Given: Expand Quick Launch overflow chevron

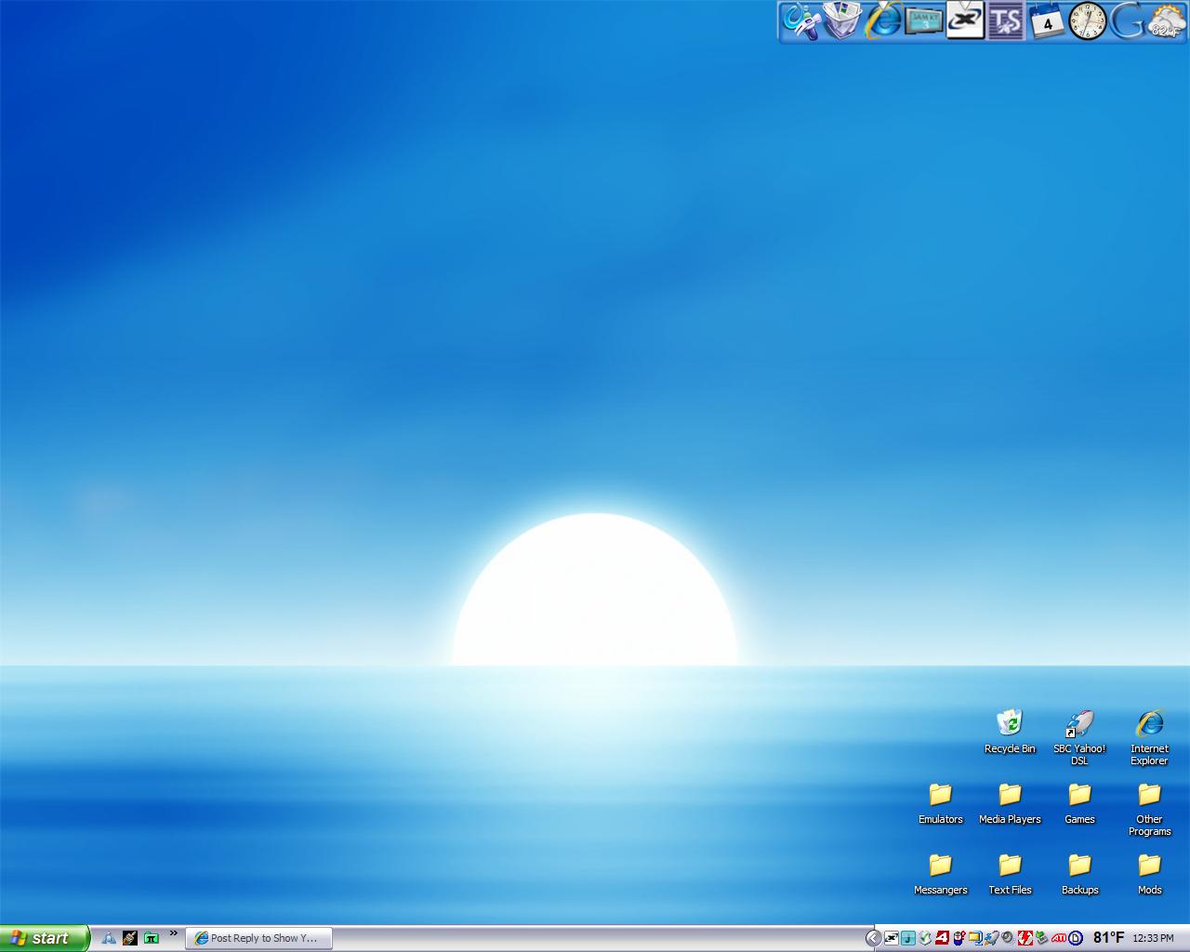Looking at the screenshot, I should (x=173, y=933).
